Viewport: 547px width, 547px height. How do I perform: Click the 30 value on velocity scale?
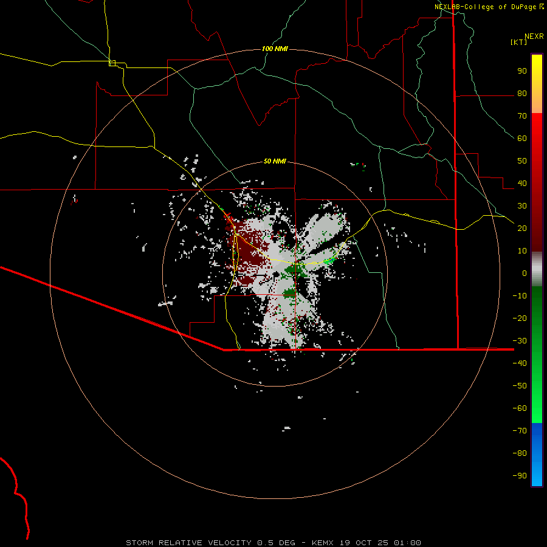coord(522,206)
